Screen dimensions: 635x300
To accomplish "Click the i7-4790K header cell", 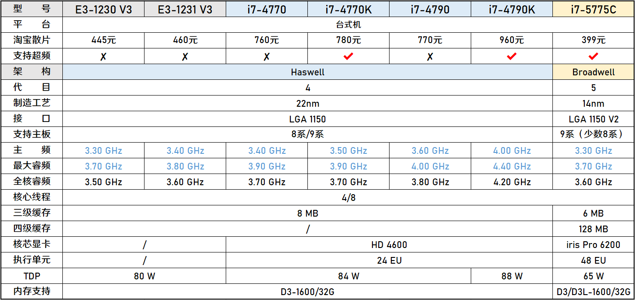I will pyautogui.click(x=512, y=9).
